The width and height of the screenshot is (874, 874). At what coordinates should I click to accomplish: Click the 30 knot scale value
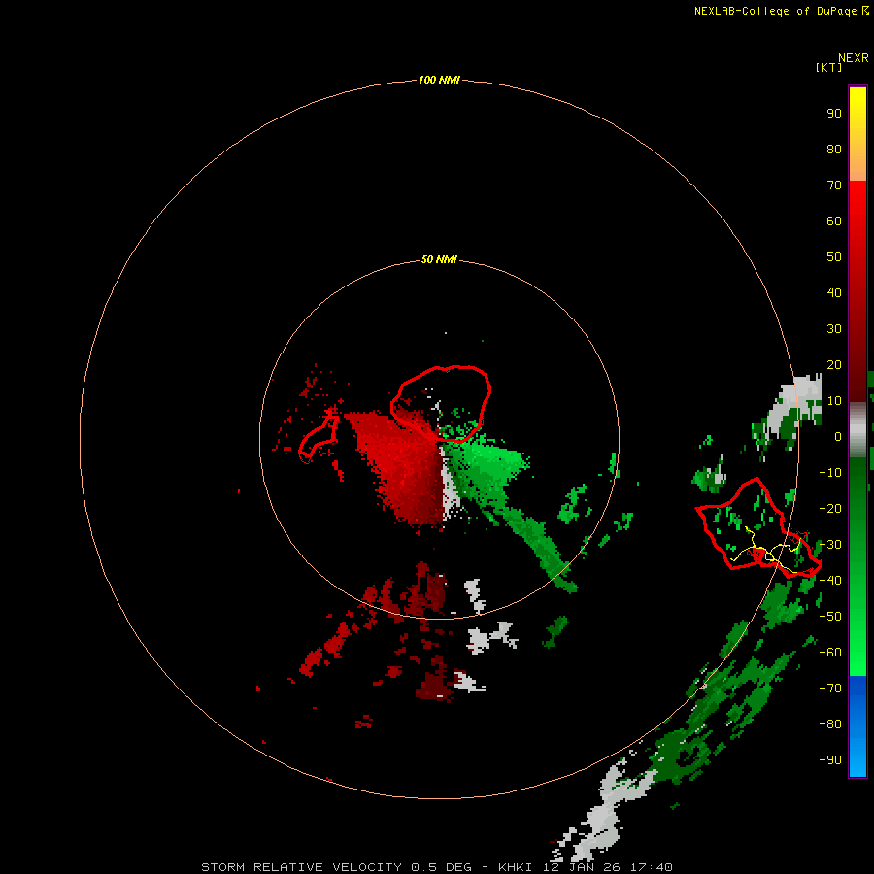point(834,329)
